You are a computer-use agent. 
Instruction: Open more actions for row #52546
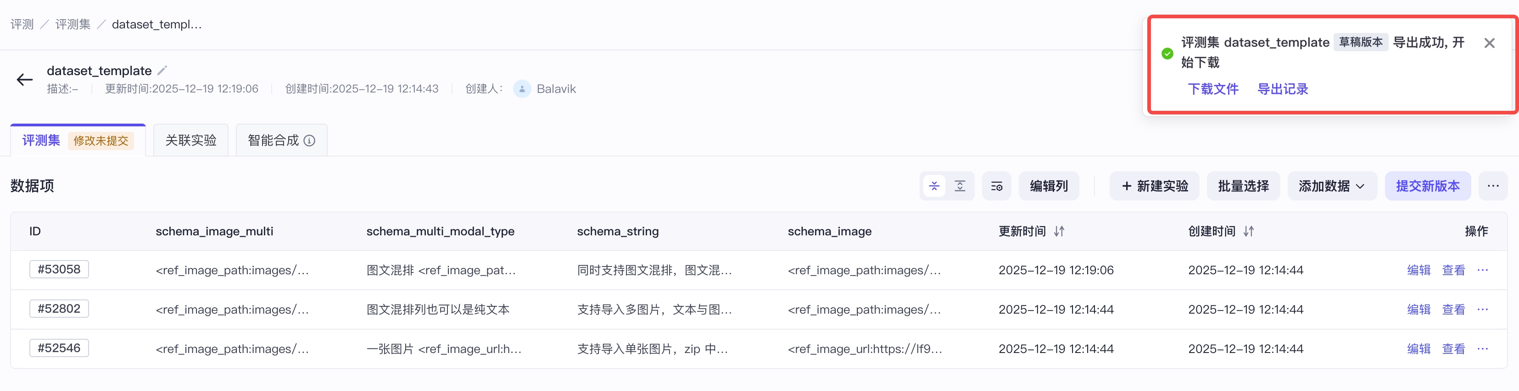coord(1482,349)
